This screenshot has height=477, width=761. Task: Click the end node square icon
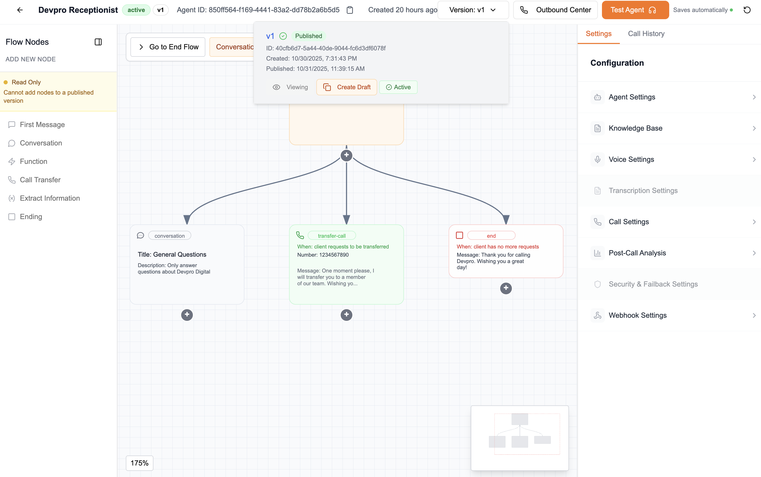(459, 235)
